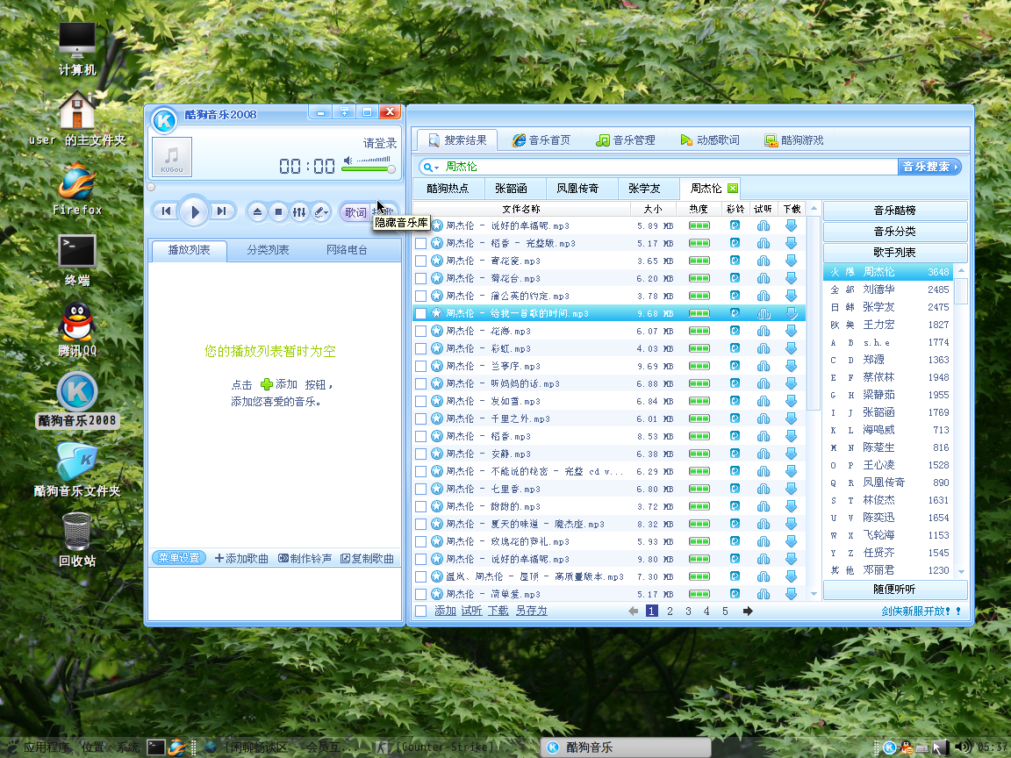The image size is (1011, 758).
Task: Mute audio using the speaker icon
Action: (x=348, y=161)
